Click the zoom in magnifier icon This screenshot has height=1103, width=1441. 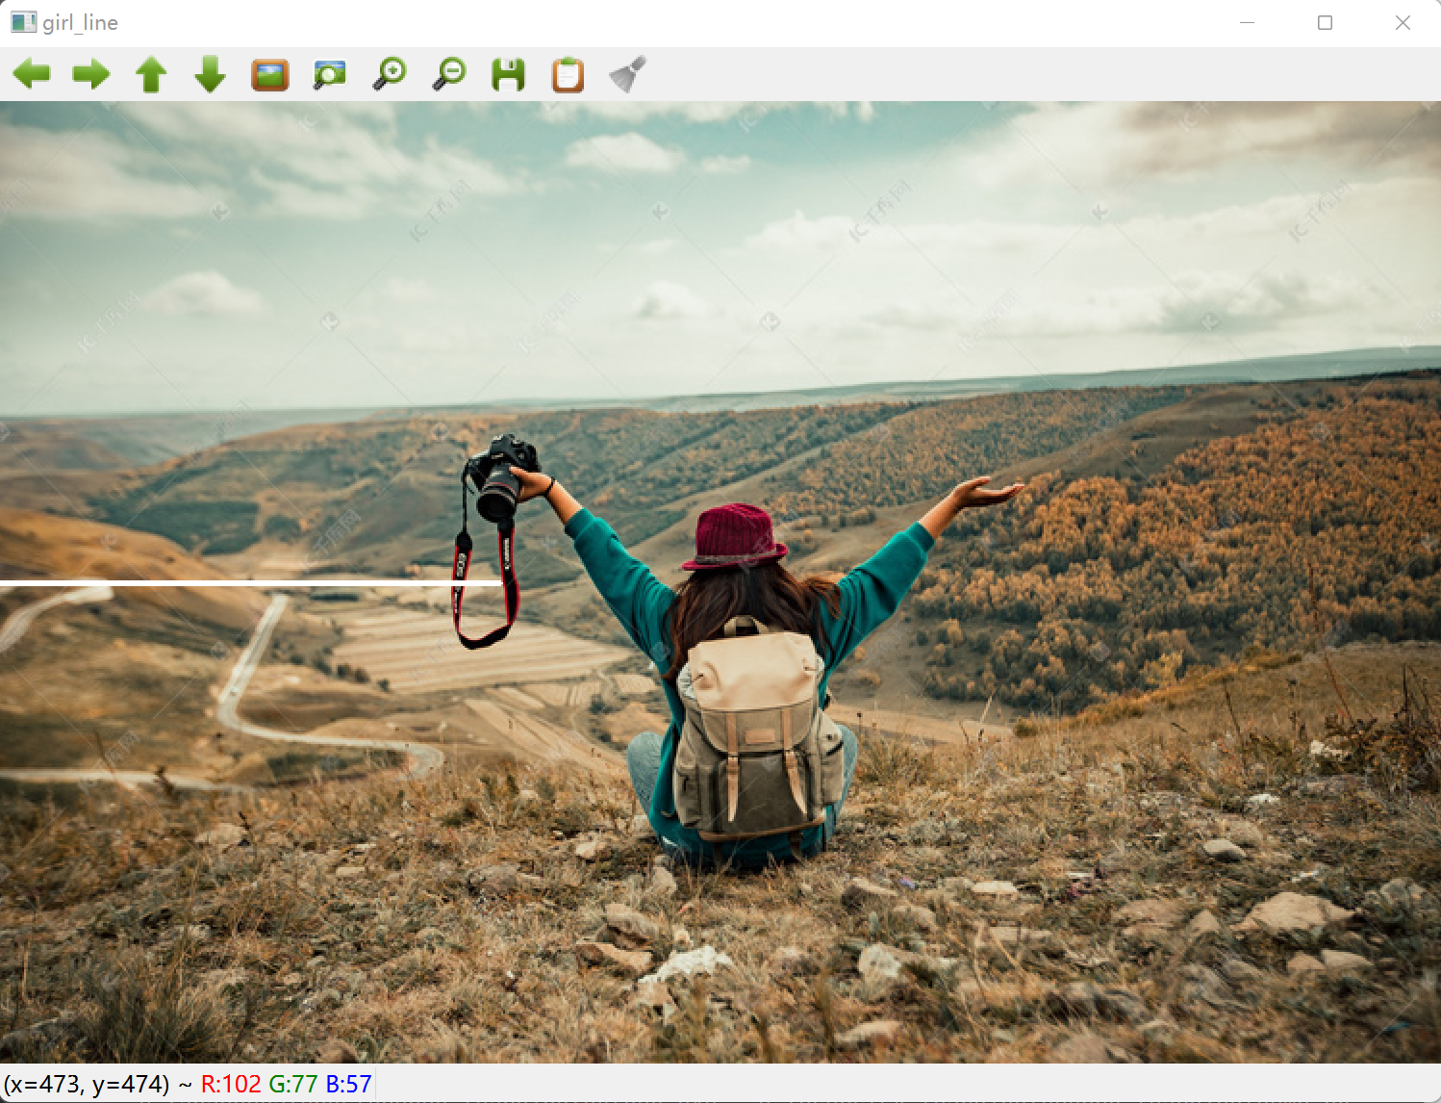390,74
